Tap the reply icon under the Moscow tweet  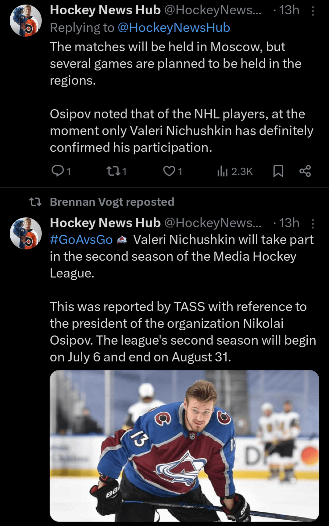click(x=58, y=171)
